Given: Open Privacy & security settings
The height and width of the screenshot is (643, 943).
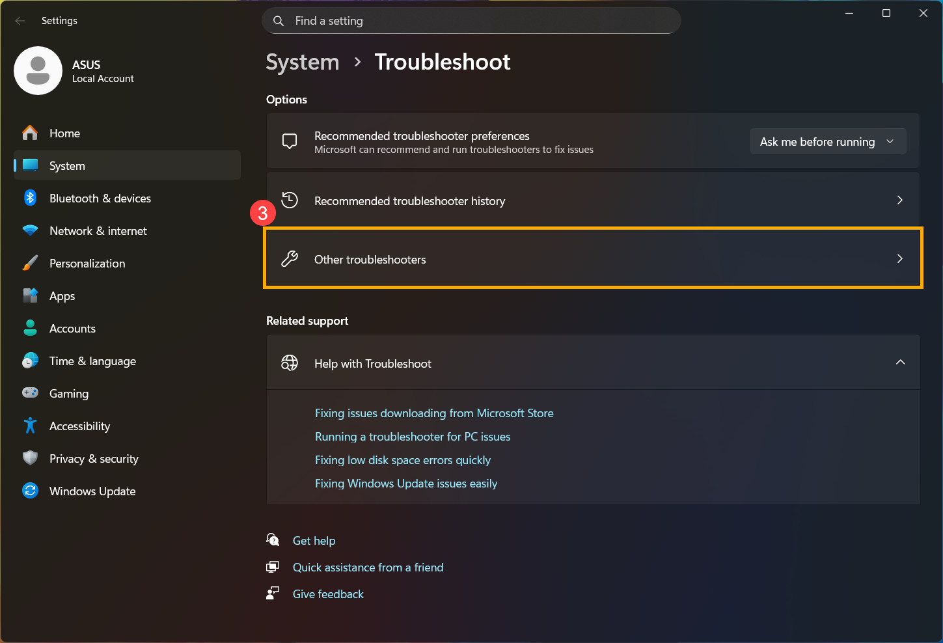Looking at the screenshot, I should pyautogui.click(x=127, y=458).
